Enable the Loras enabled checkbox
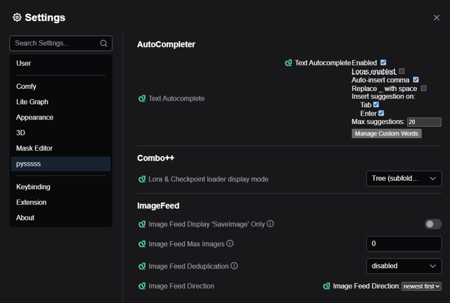The width and height of the screenshot is (450, 303). coord(402,71)
